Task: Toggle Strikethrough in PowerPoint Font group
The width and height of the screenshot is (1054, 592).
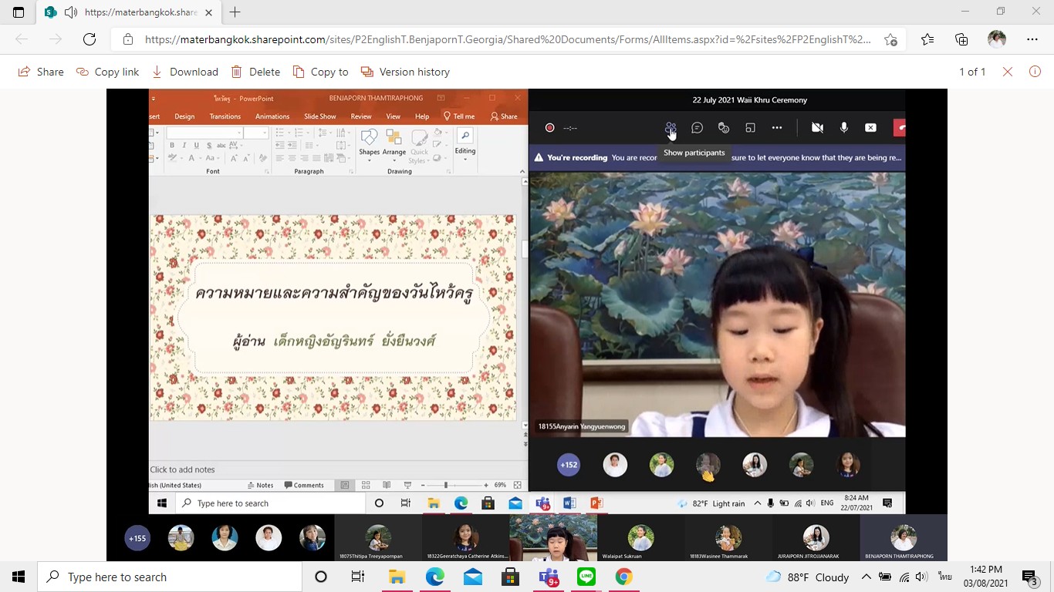Action: [x=221, y=145]
